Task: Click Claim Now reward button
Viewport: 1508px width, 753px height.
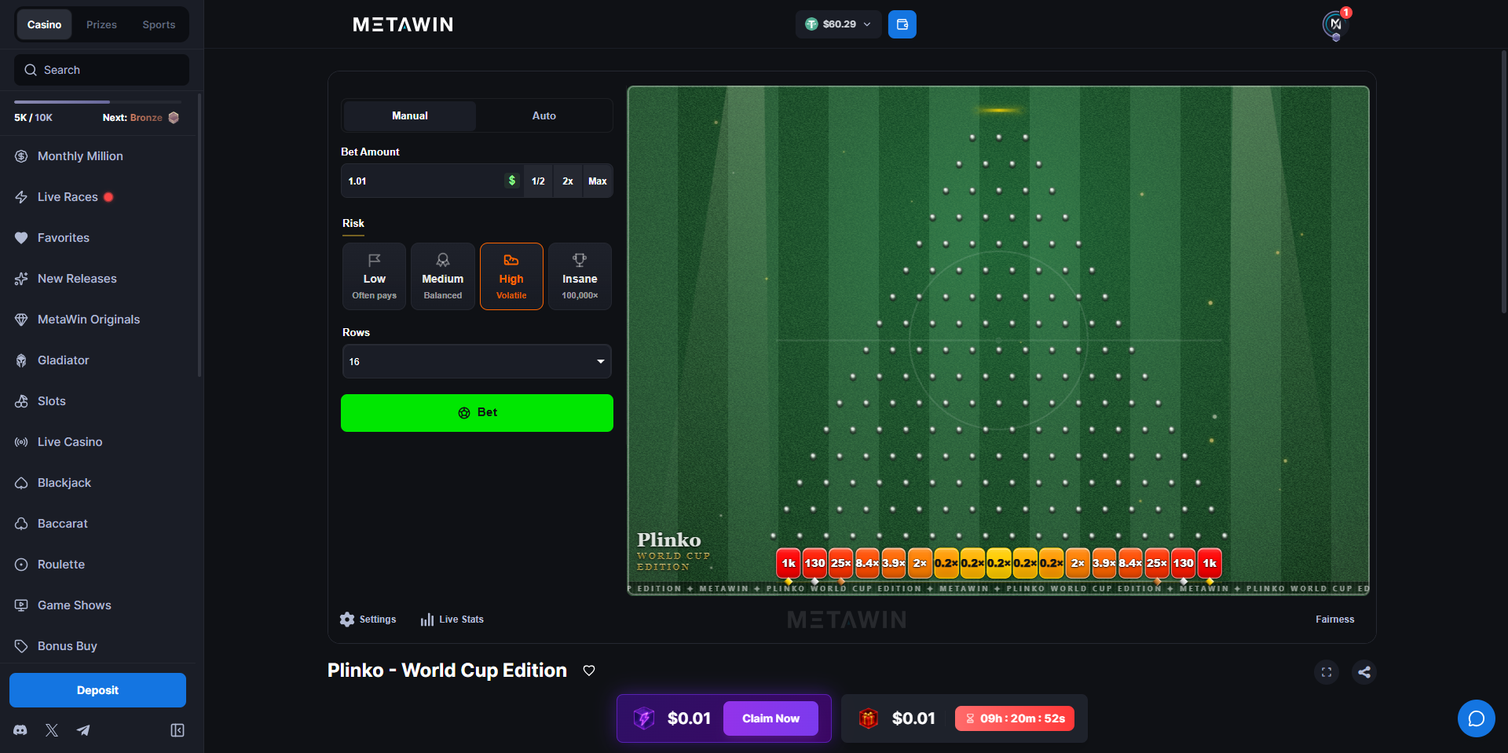Action: (770, 718)
